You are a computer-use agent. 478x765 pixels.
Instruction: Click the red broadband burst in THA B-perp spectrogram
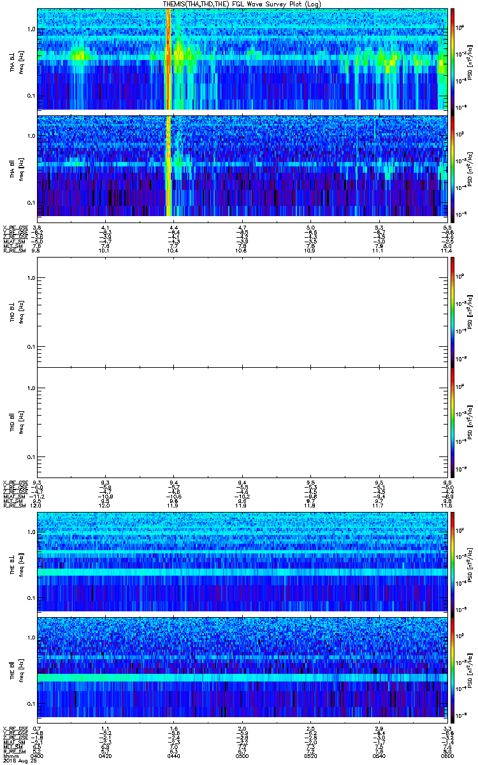(168, 59)
